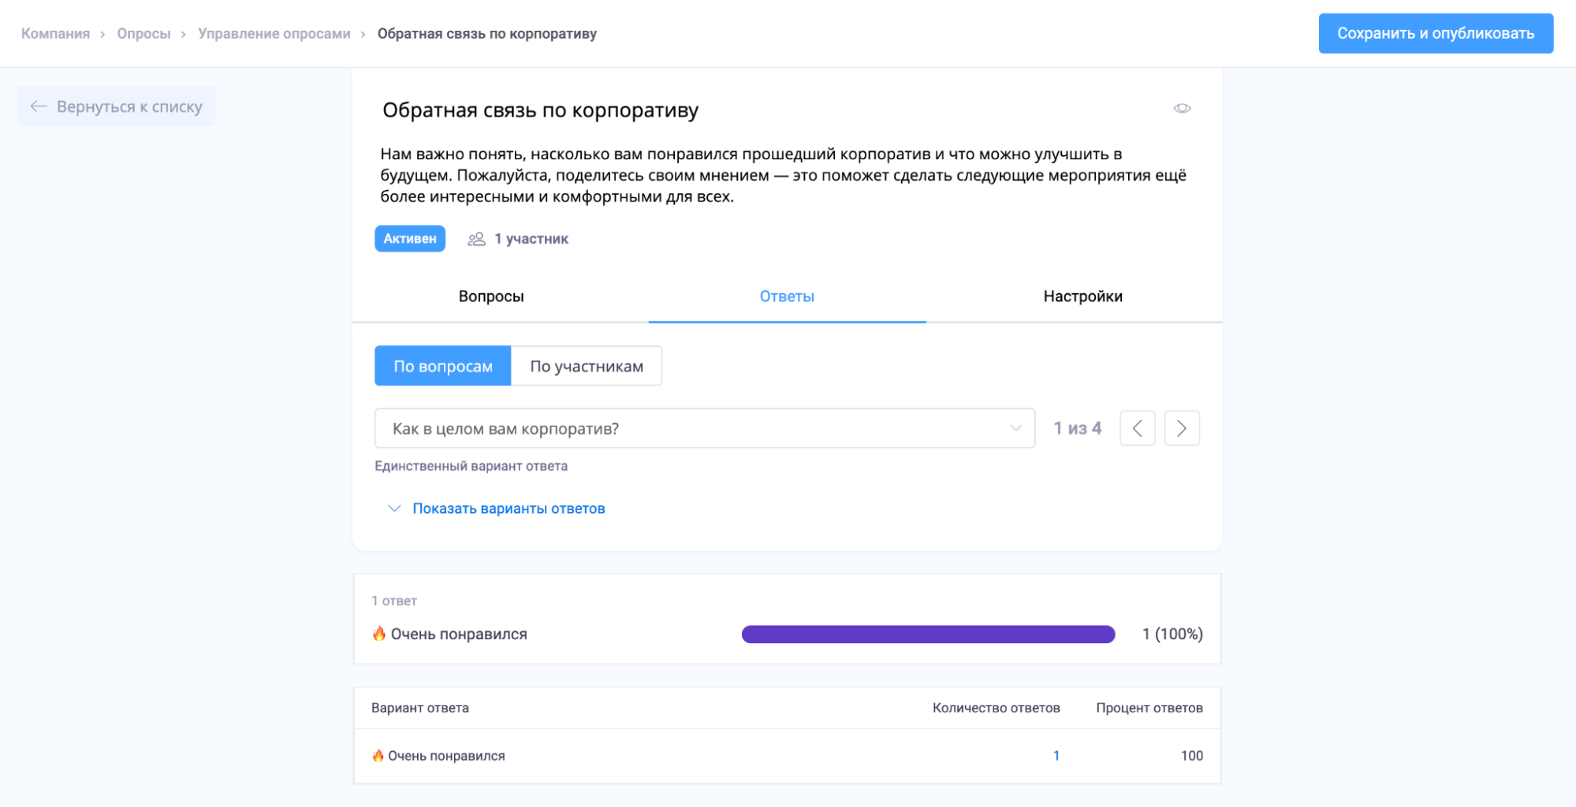Image resolution: width=1576 pixels, height=807 pixels.
Task: Click the answer count 1 in table
Action: tap(1056, 756)
